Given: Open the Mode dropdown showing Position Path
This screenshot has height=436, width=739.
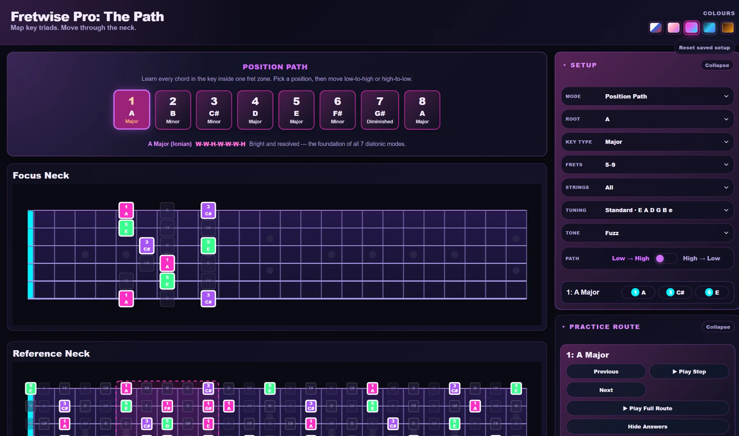Looking at the screenshot, I should 647,96.
